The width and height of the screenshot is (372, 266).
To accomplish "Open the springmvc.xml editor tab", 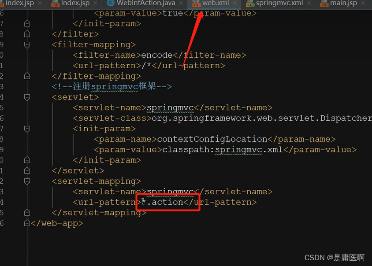I will click(x=279, y=3).
